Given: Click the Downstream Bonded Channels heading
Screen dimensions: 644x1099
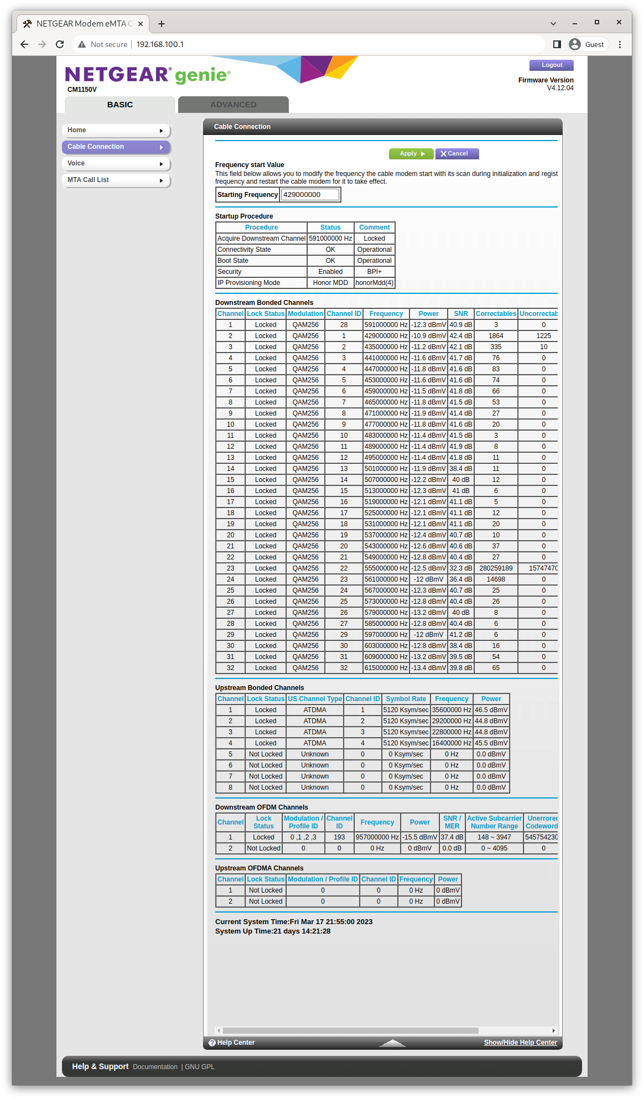Looking at the screenshot, I should tap(264, 303).
